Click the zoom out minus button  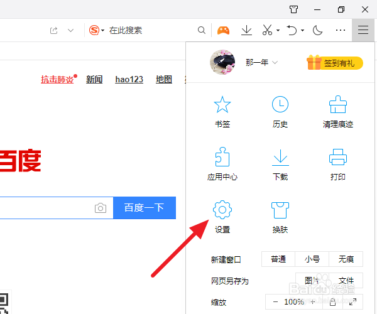276,301
